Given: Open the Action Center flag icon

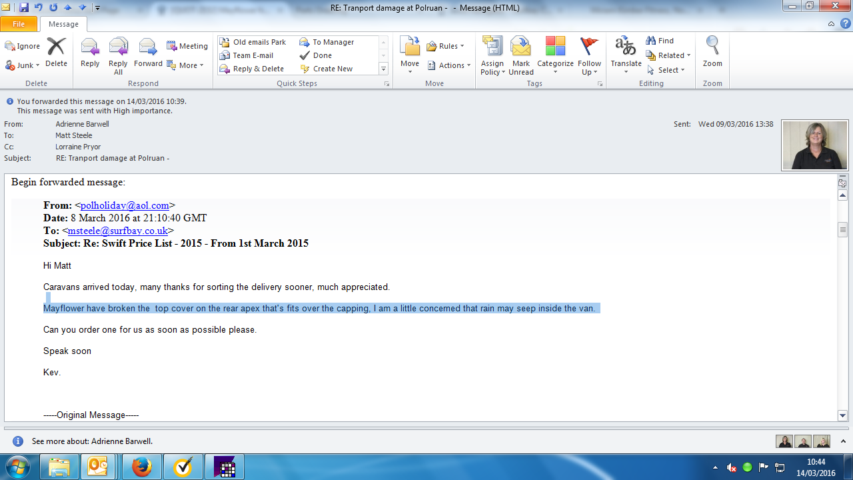Looking at the screenshot, I should coord(764,467).
